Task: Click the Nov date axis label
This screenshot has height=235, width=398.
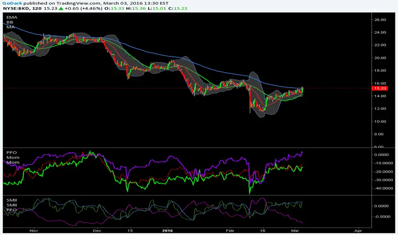Action: pyautogui.click(x=34, y=231)
